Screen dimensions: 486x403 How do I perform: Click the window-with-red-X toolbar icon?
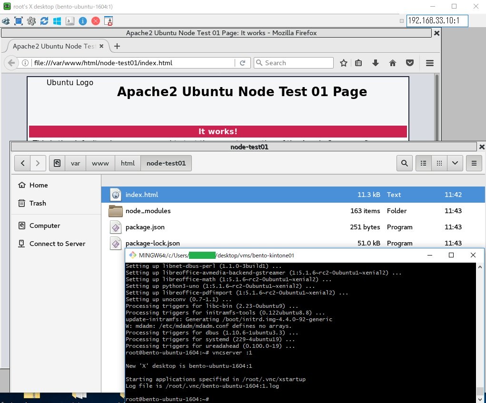point(109,21)
